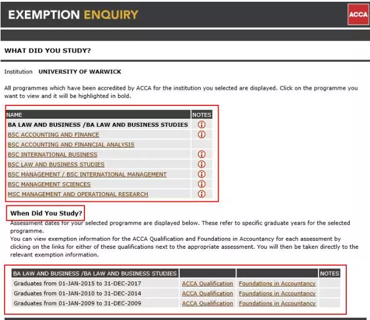Click the NAME column header
Viewport: 370px width, 320px height.
(x=98, y=115)
